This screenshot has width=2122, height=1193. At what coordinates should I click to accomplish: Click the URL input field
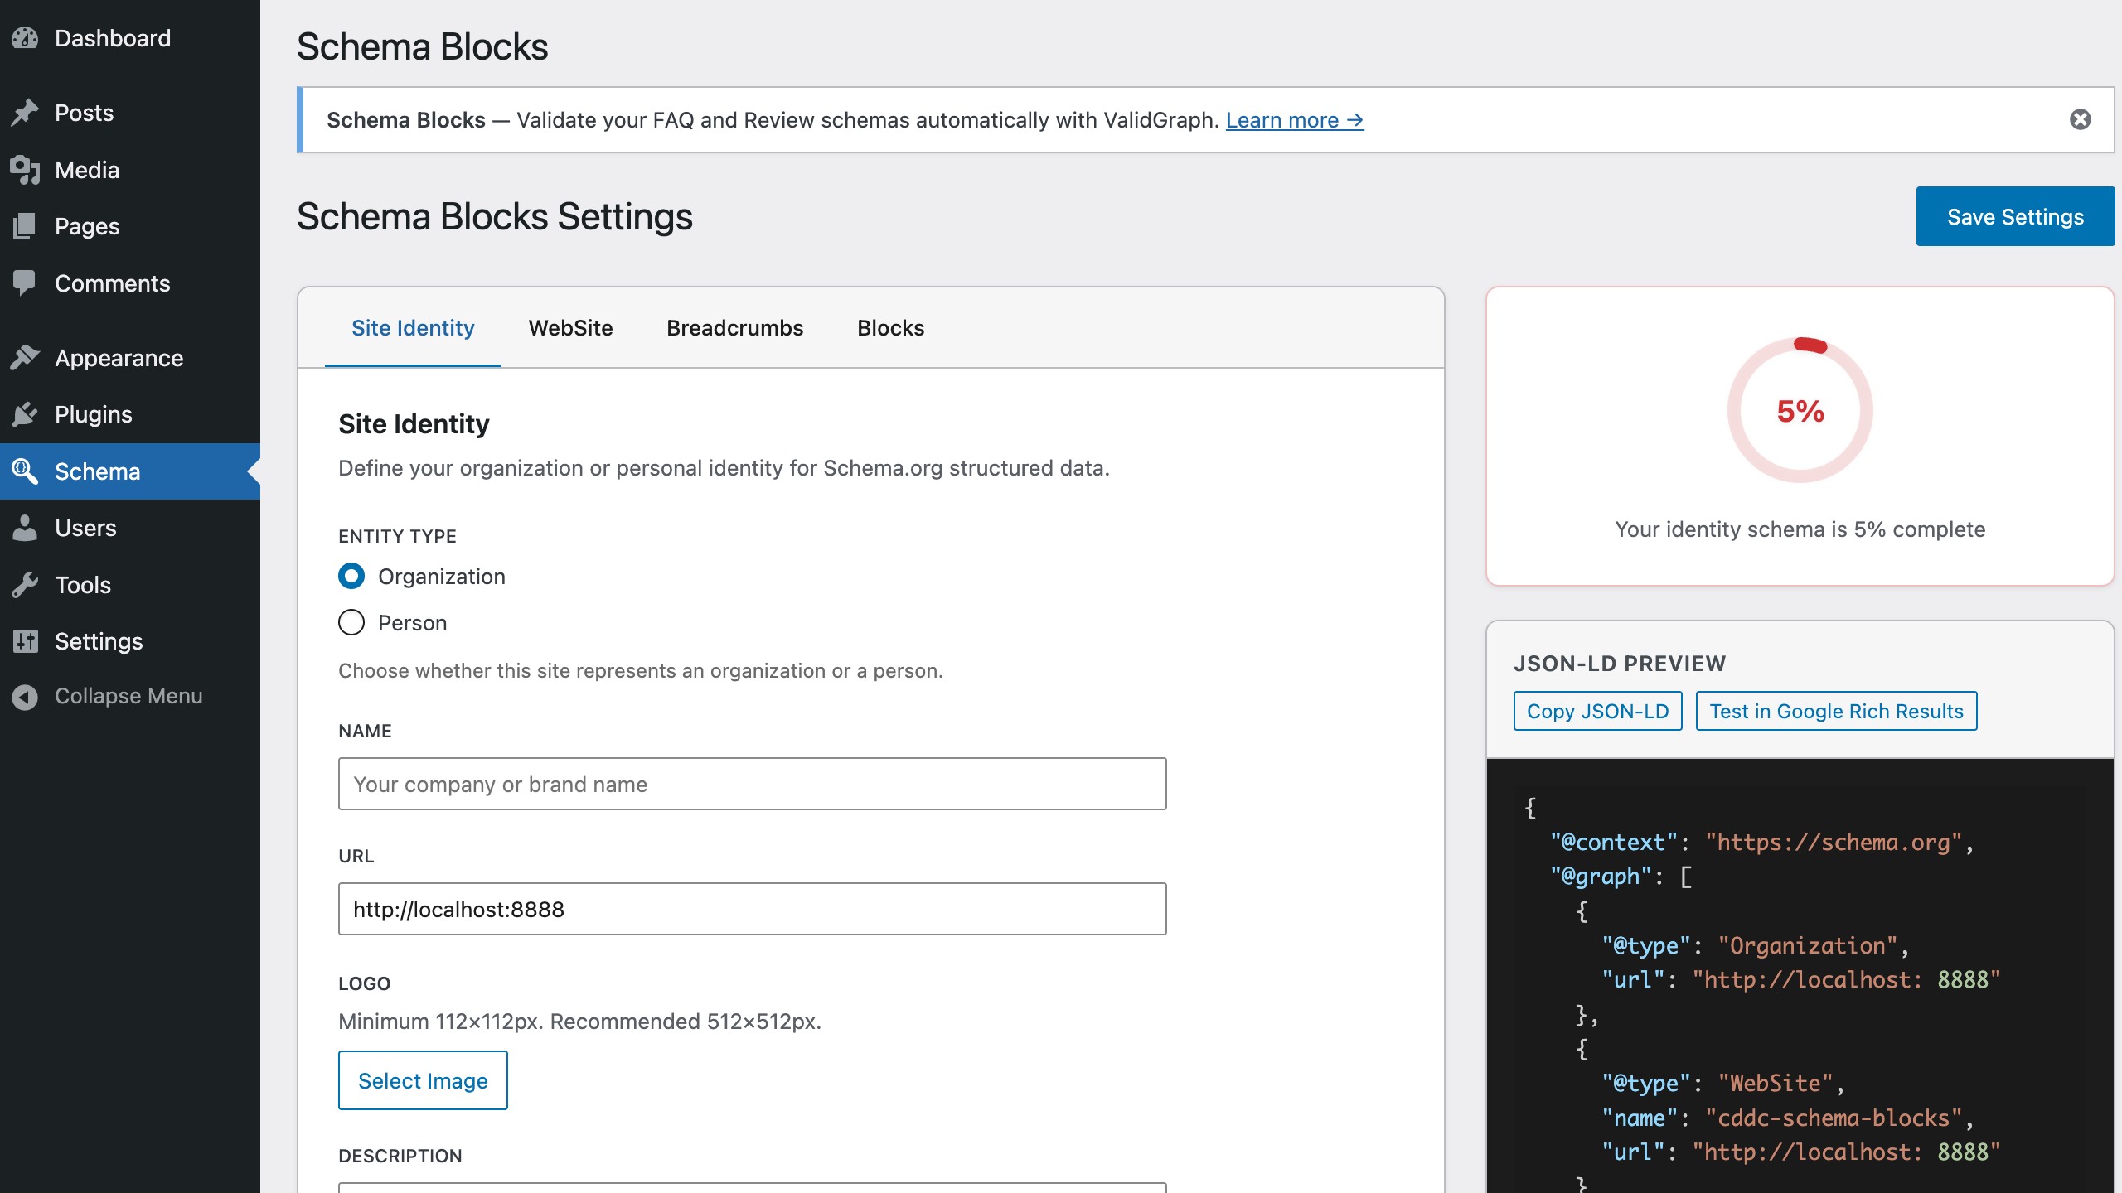click(x=752, y=909)
